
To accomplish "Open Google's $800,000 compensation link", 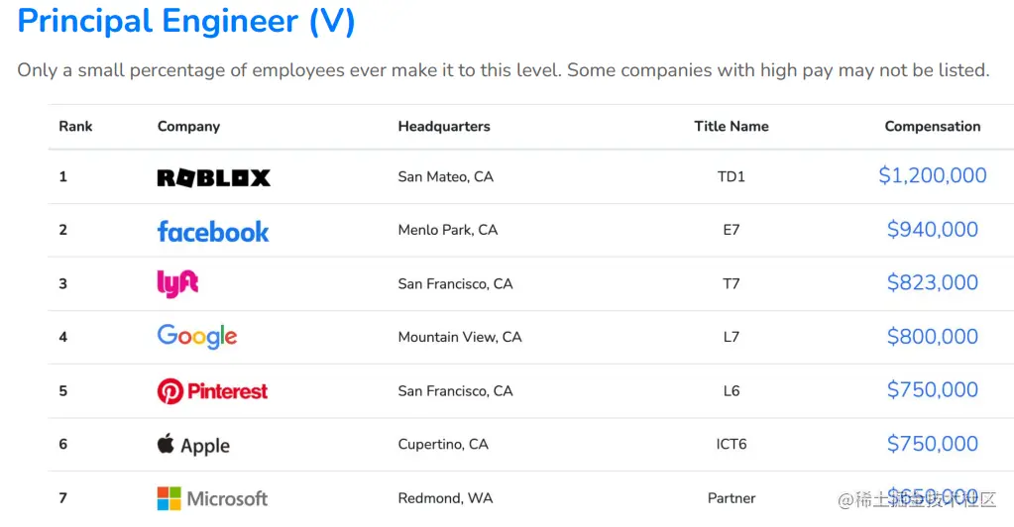I will point(932,336).
